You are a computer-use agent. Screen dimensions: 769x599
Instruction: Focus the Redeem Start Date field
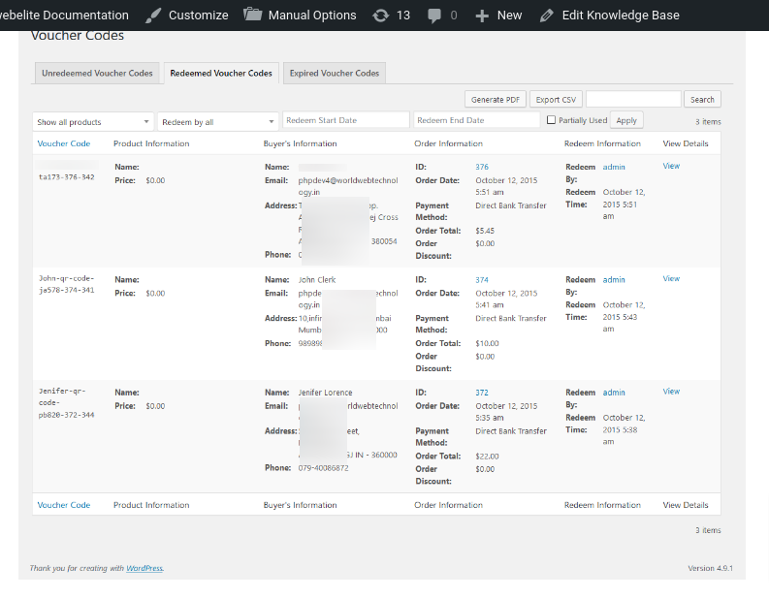pos(346,120)
